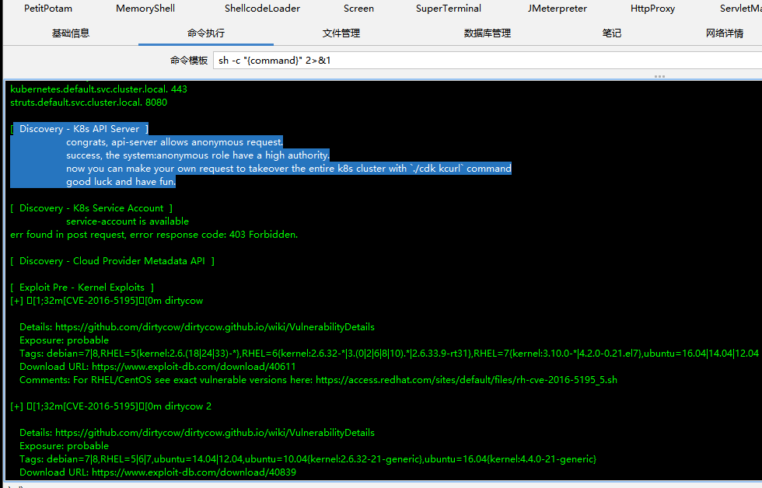Go to the SuperTerminal tab

click(449, 9)
